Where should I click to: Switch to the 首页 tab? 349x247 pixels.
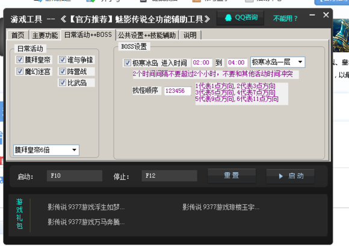[x=17, y=35]
